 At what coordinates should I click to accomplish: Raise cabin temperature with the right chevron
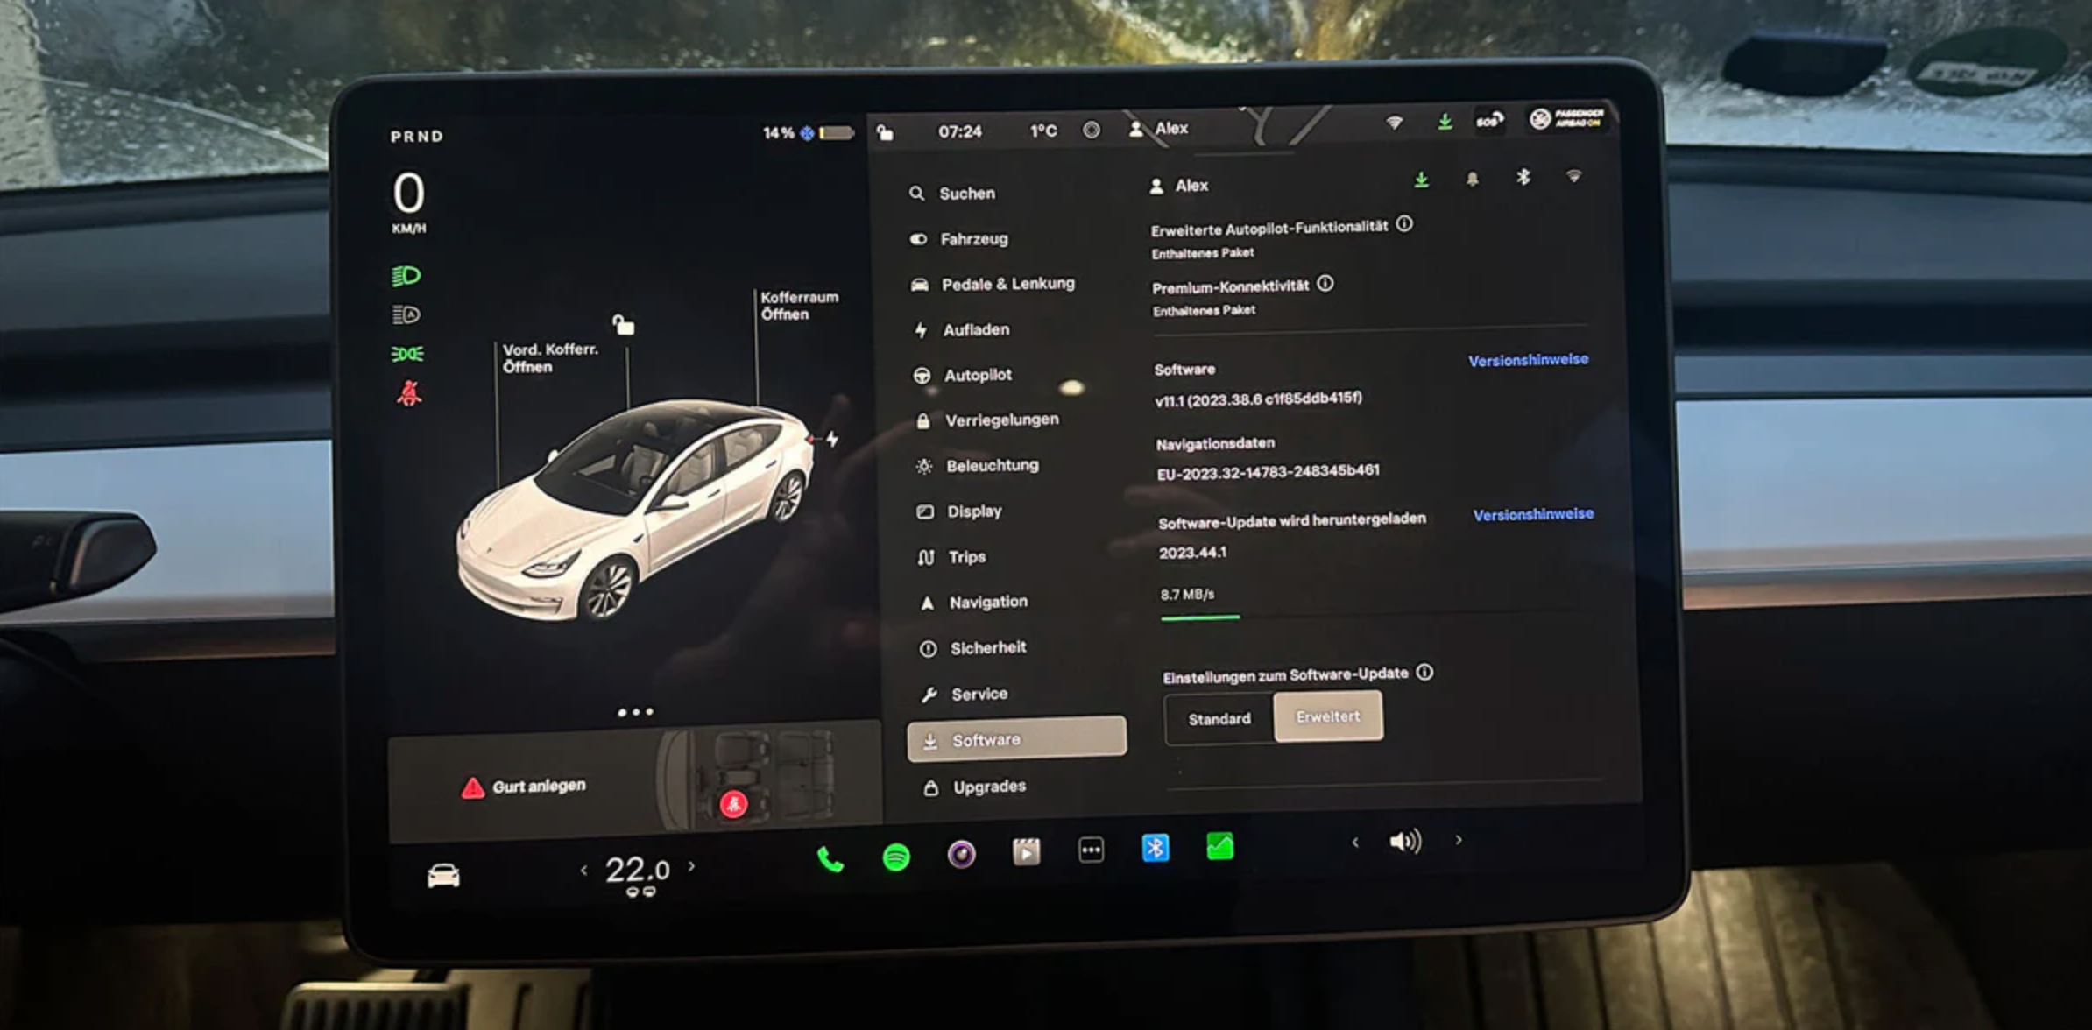point(691,866)
